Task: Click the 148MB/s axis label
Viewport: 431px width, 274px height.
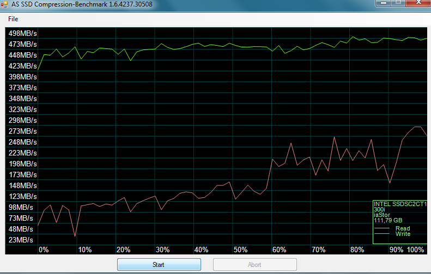Action: 22,186
